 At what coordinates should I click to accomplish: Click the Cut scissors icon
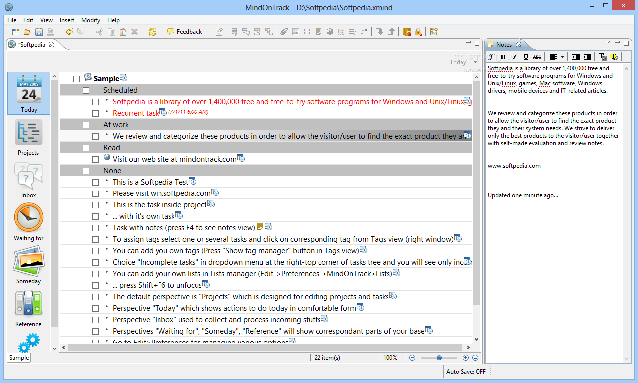[x=99, y=32]
